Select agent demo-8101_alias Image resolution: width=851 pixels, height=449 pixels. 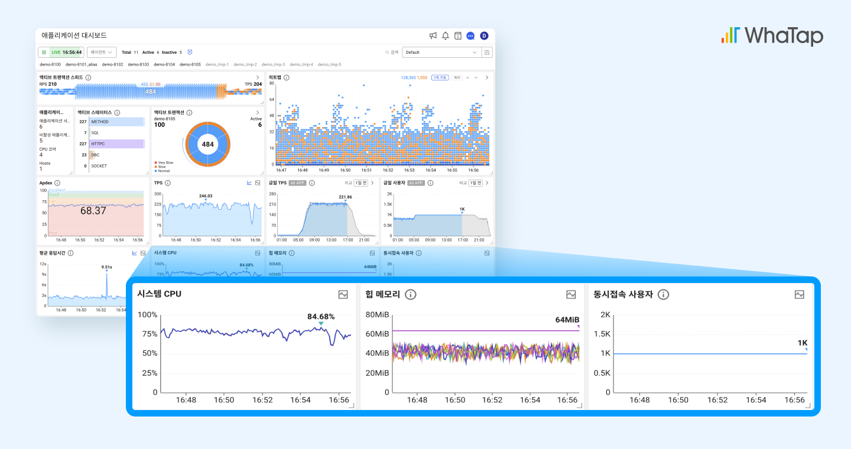(81, 64)
